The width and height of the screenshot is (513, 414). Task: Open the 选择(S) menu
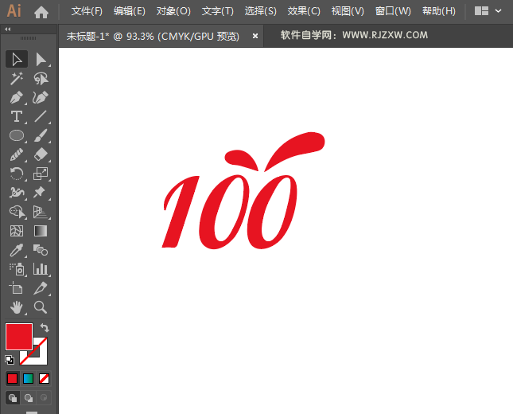tap(260, 11)
